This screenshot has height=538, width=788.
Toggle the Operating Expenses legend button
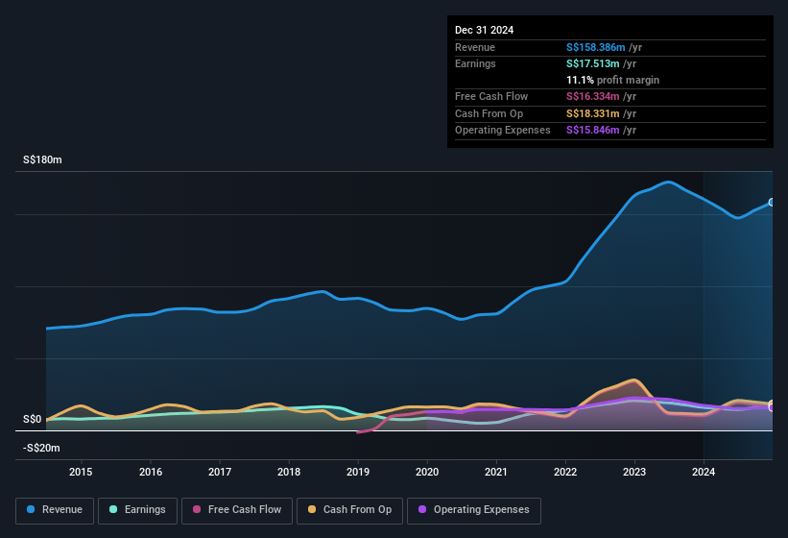coord(474,510)
